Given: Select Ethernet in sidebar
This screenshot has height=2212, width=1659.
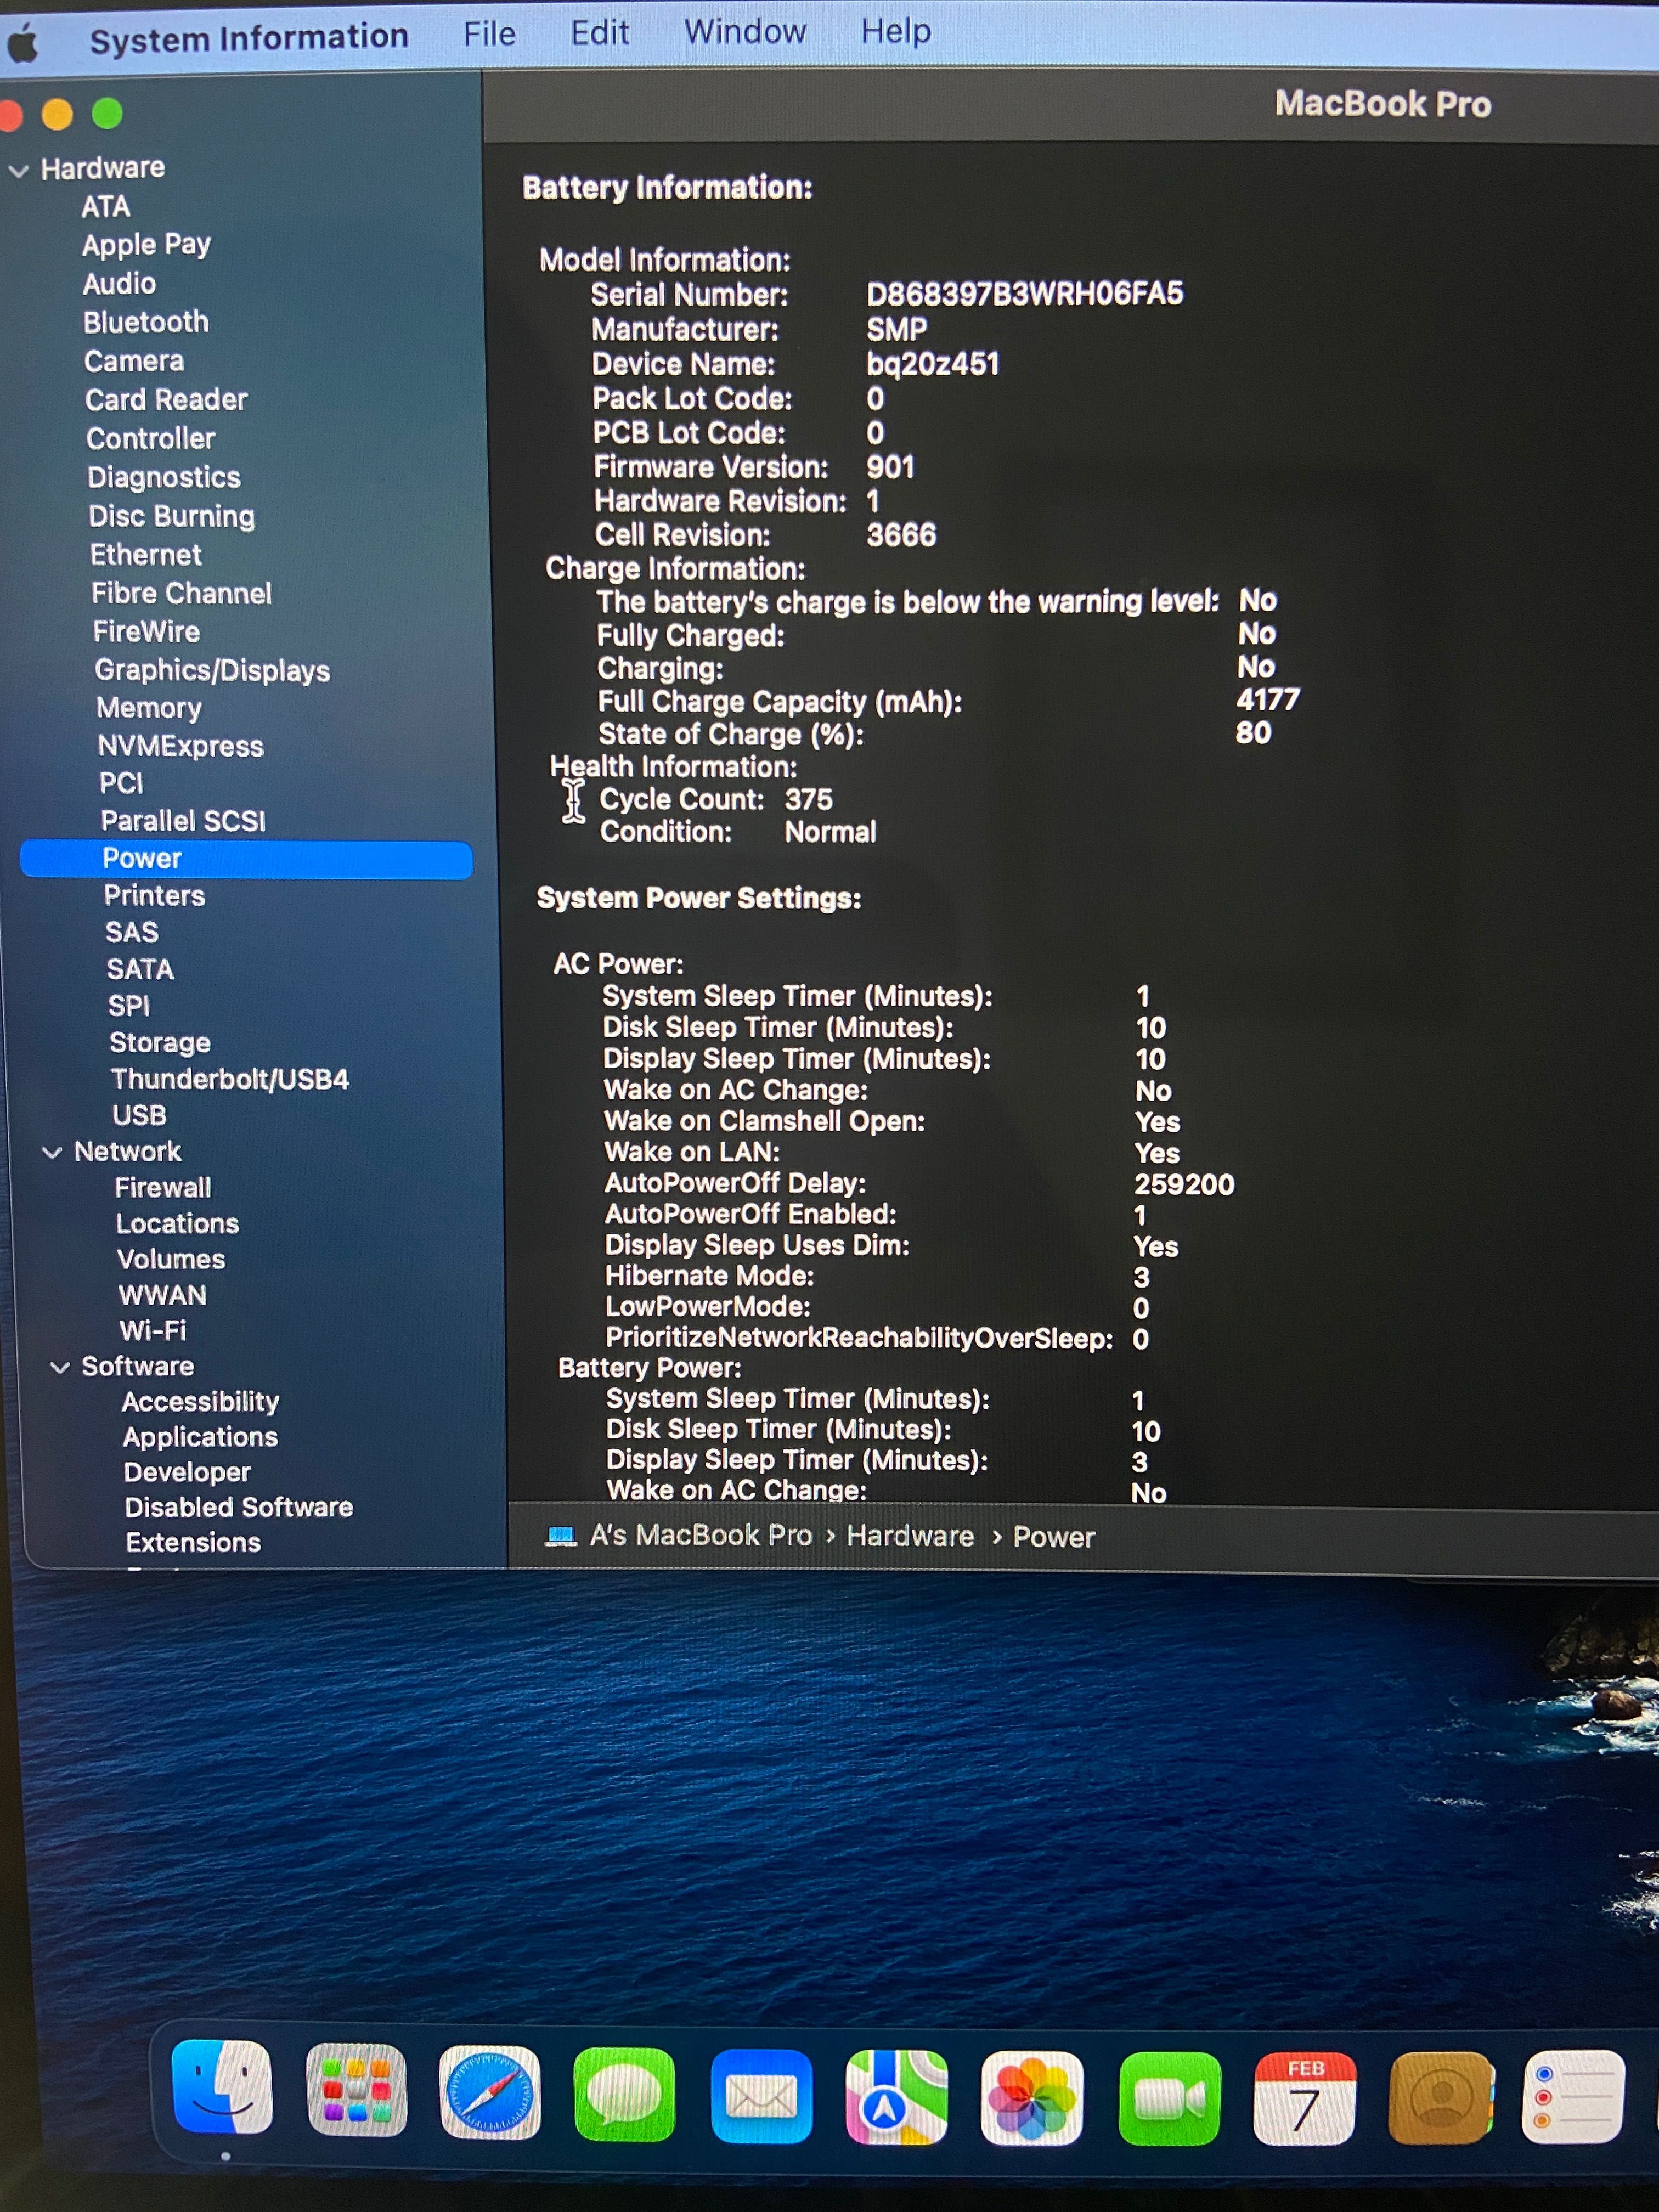Looking at the screenshot, I should point(146,555).
